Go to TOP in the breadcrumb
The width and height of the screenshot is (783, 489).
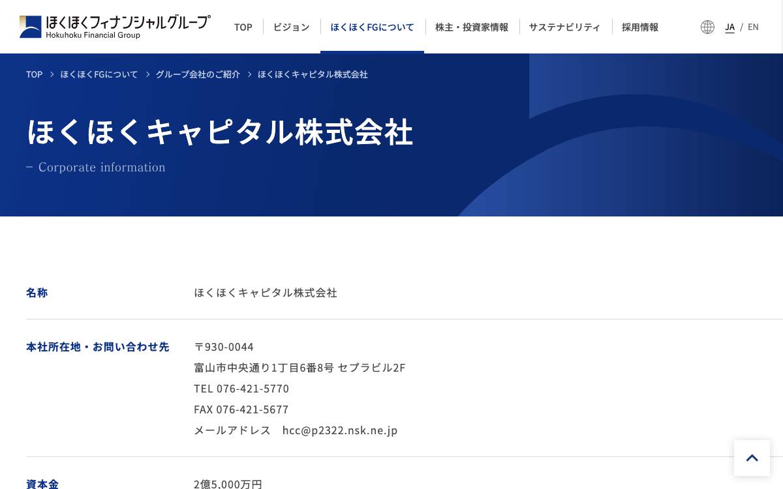[34, 74]
